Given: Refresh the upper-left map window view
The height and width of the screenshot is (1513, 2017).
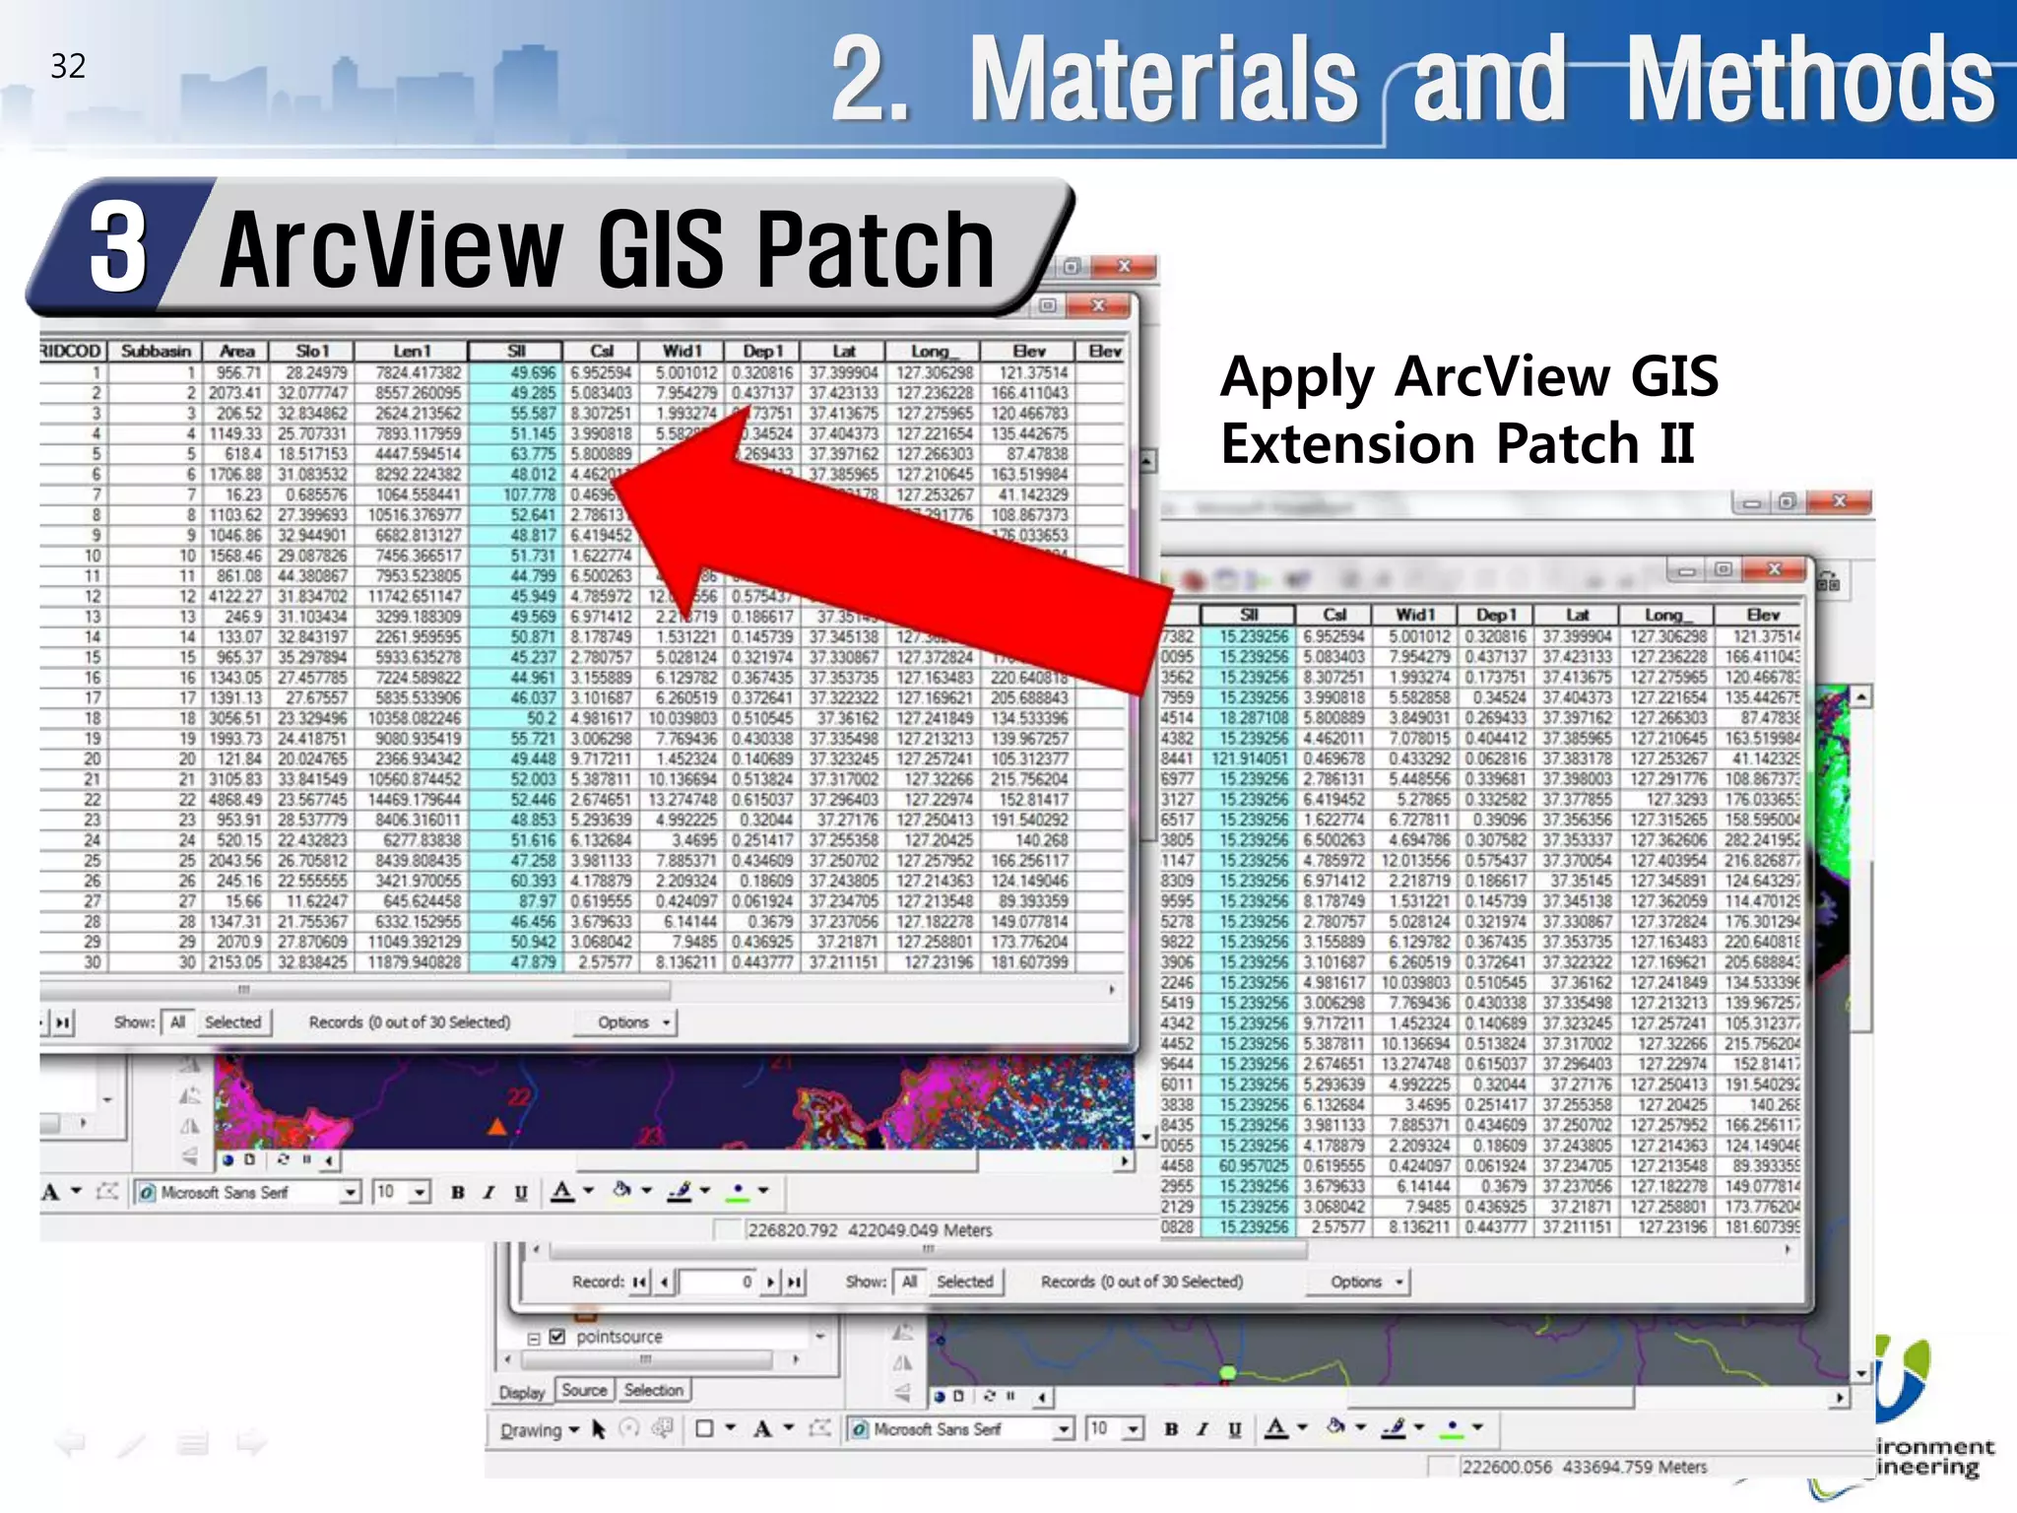Looking at the screenshot, I should [284, 1160].
